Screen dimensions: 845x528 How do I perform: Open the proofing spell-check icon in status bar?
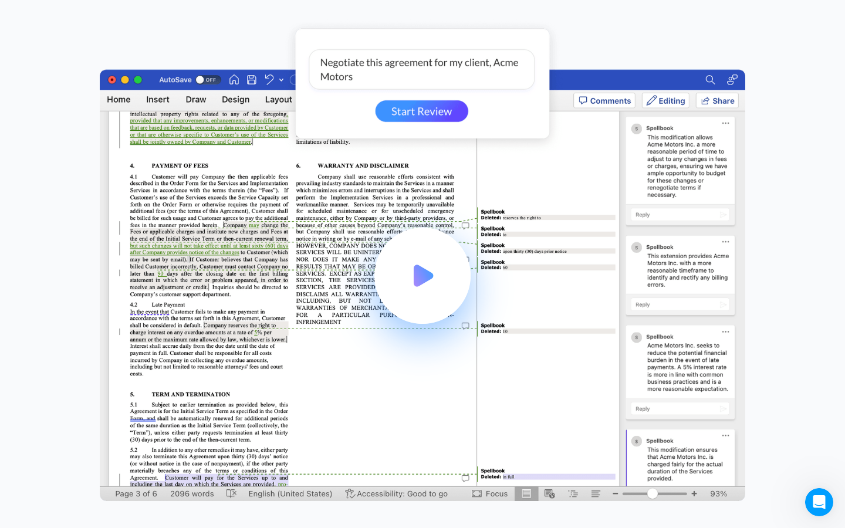[x=231, y=494]
